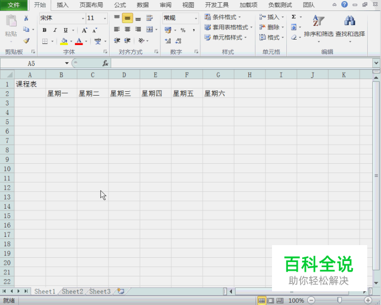This screenshot has height=305, width=381.
Task: Open number format dropdown 常规
Action: pyautogui.click(x=196, y=18)
